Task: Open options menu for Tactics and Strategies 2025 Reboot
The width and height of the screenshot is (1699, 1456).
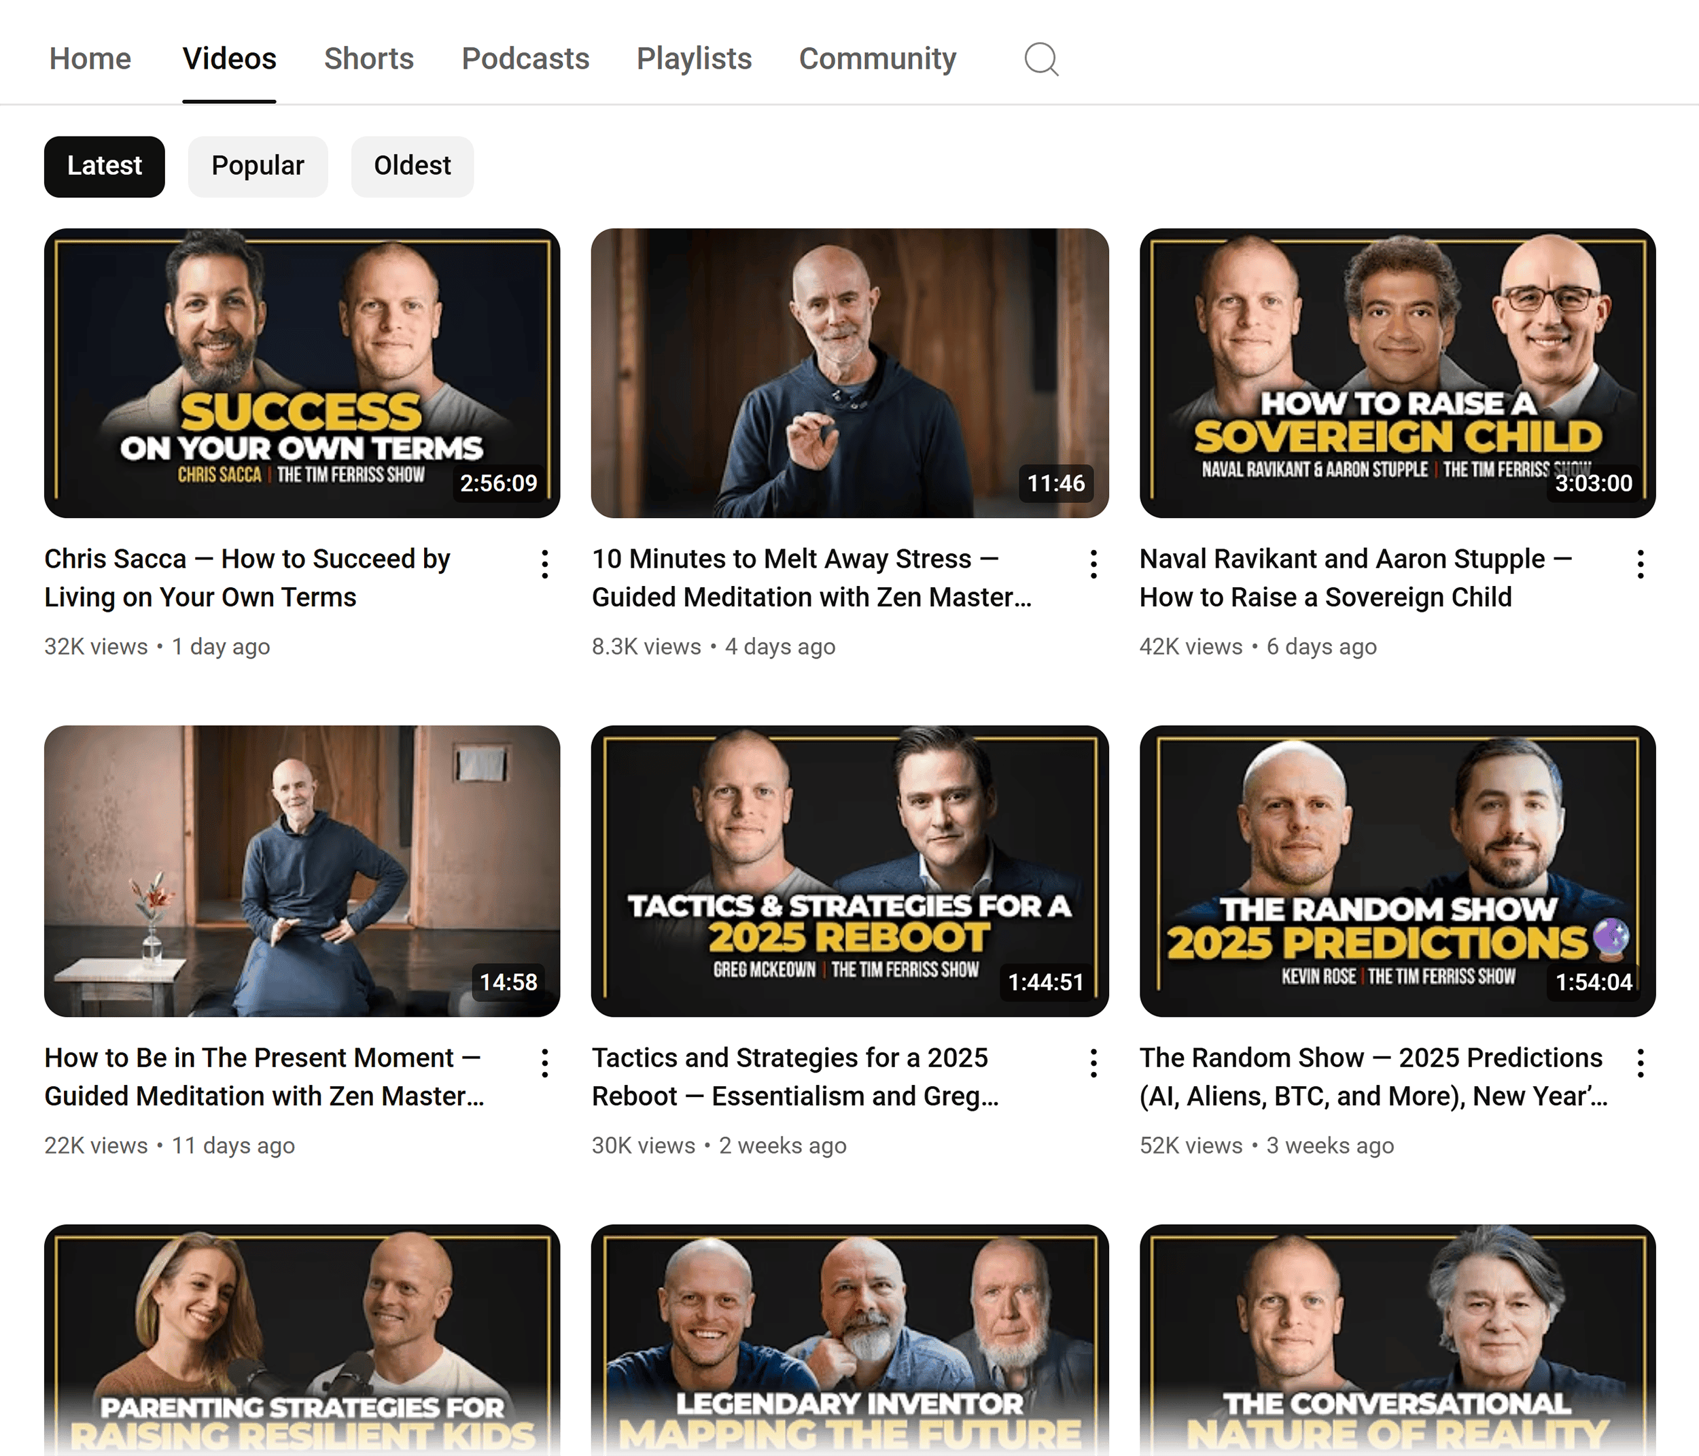Action: 1093,1063
